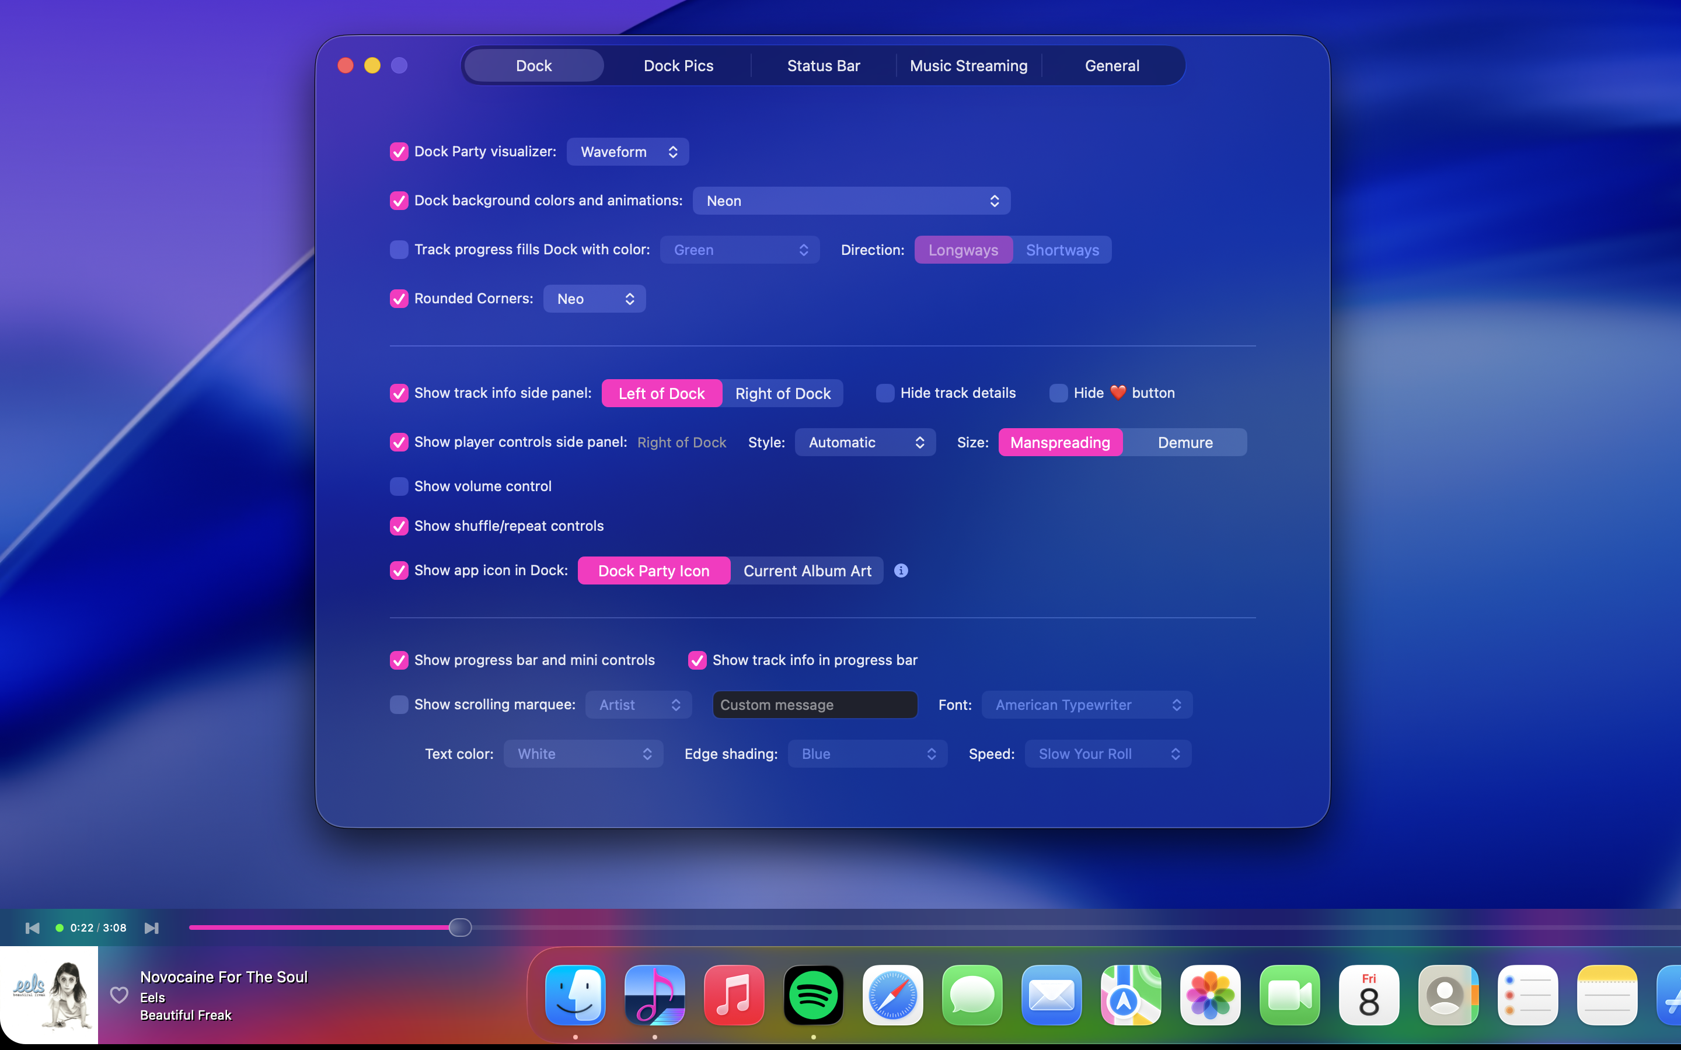
Task: Skip to the previous track
Action: 32,928
